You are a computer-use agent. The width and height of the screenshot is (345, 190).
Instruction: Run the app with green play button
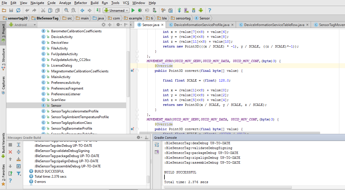pos(133,10)
